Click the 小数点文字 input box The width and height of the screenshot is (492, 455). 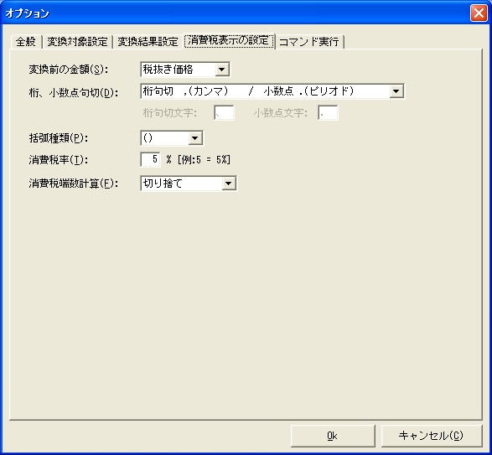tap(328, 112)
